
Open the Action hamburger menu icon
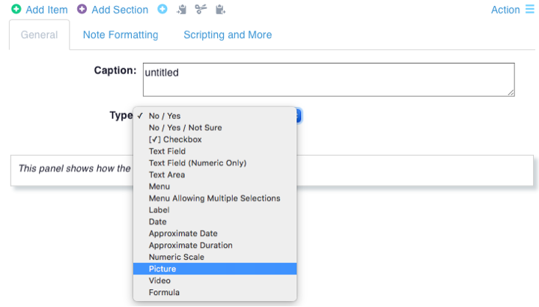[x=530, y=10]
